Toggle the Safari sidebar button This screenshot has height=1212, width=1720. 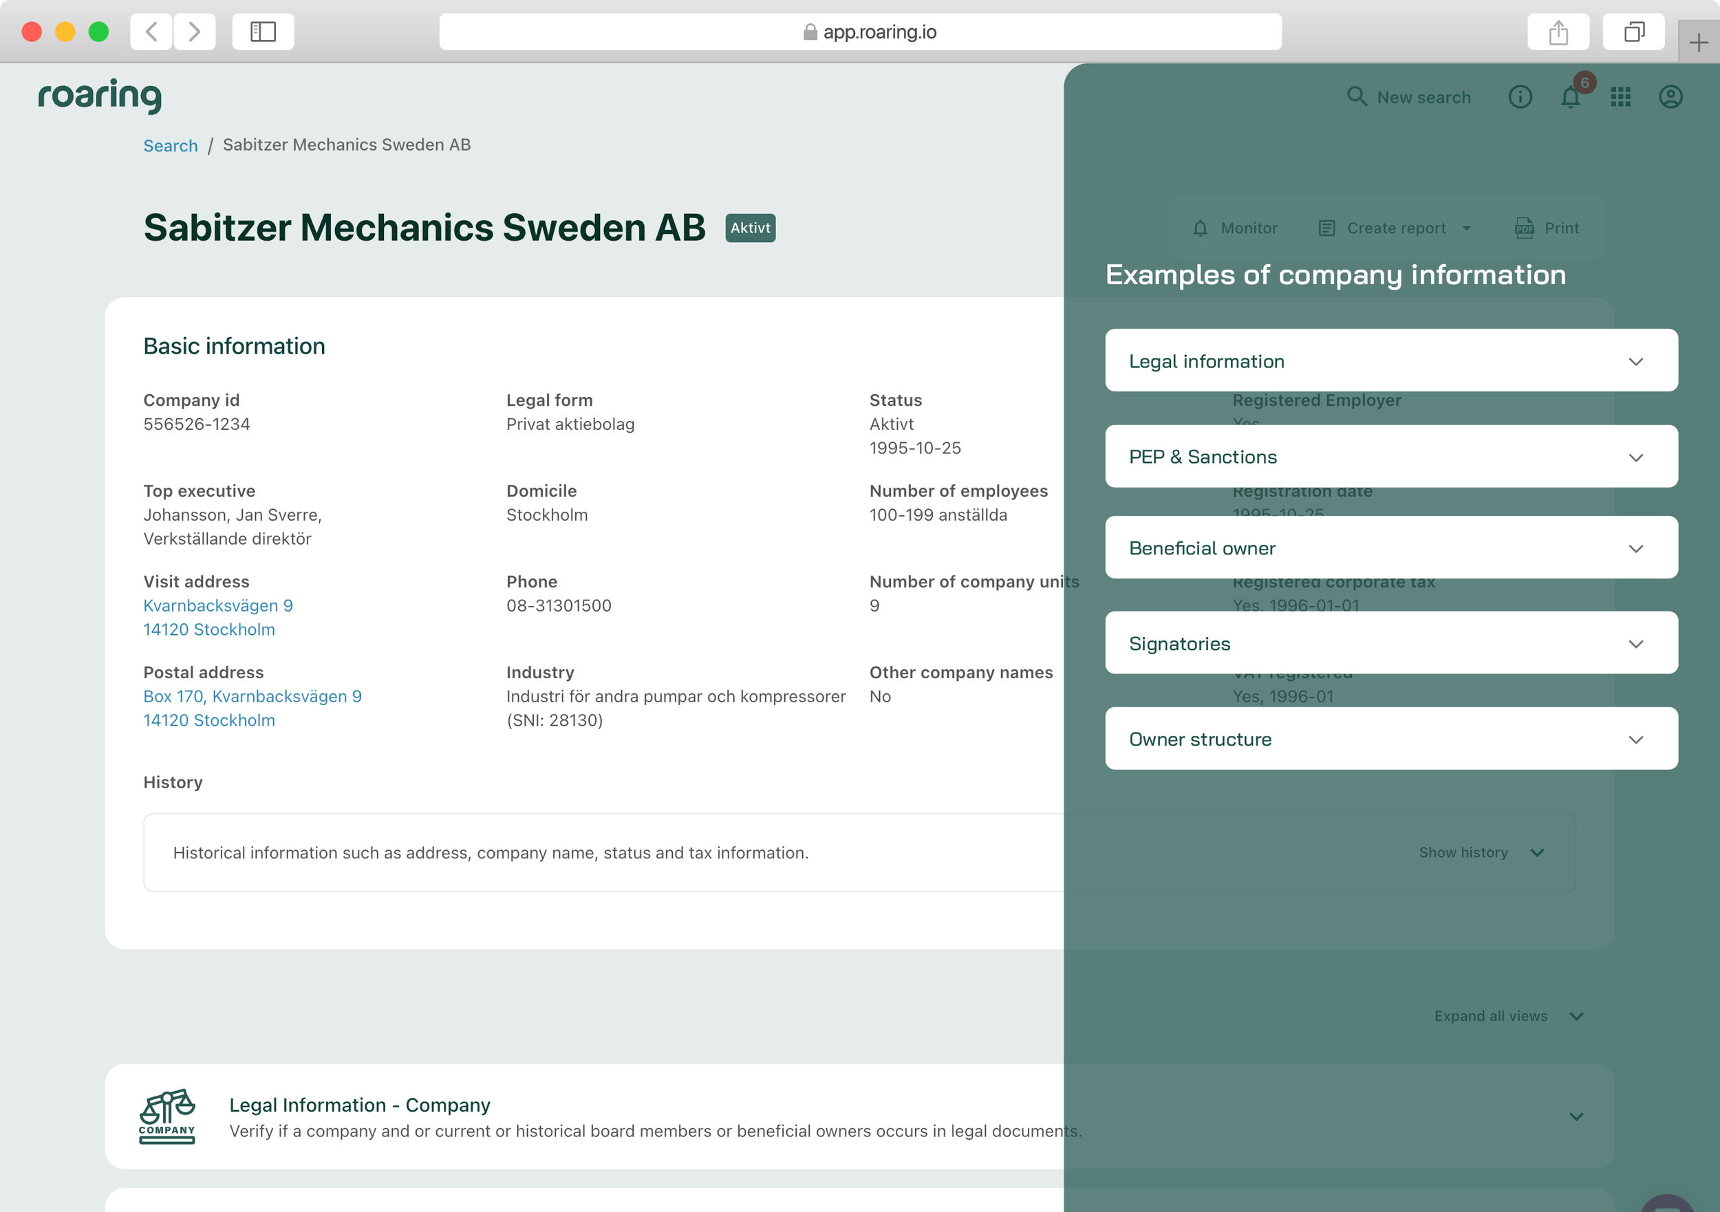(x=263, y=32)
